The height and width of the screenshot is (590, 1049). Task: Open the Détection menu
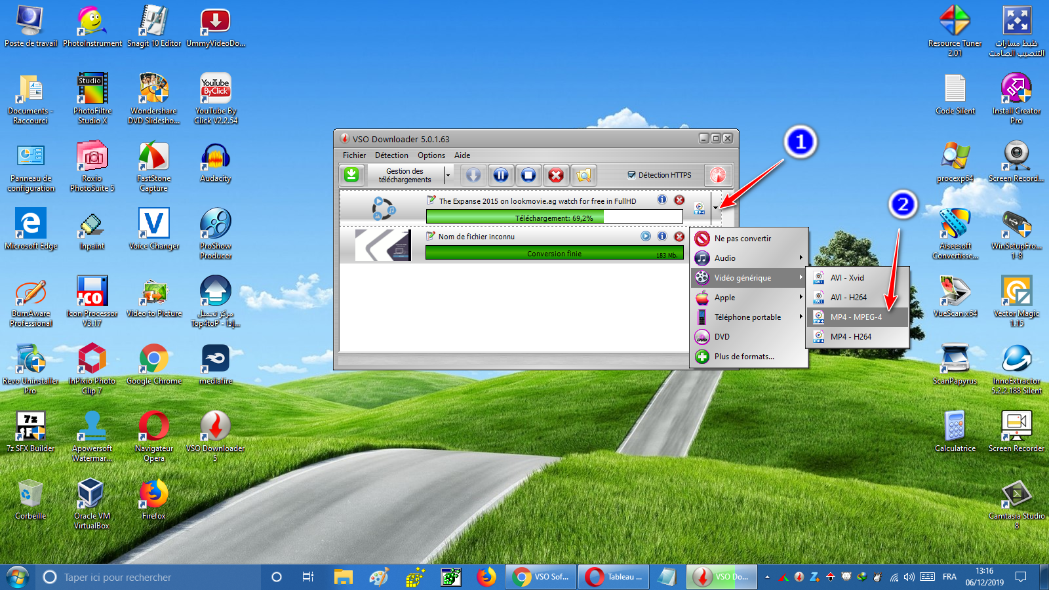(391, 155)
